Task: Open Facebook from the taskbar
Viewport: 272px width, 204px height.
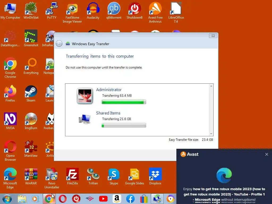Action: tap(130, 199)
